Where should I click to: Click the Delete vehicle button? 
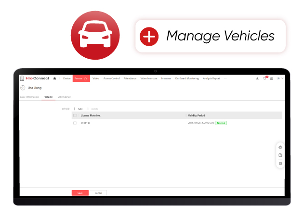click(93, 109)
